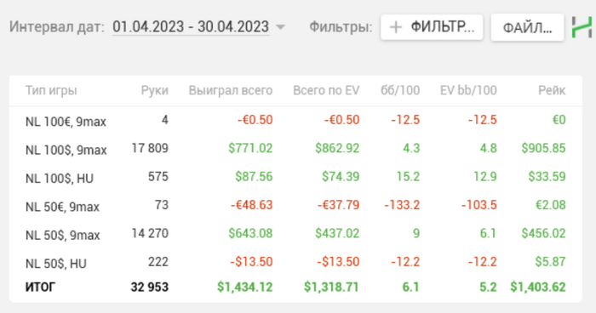Viewport: 596px width, 313px height.
Task: Sort by EV bb/100 column header
Action: (x=468, y=90)
